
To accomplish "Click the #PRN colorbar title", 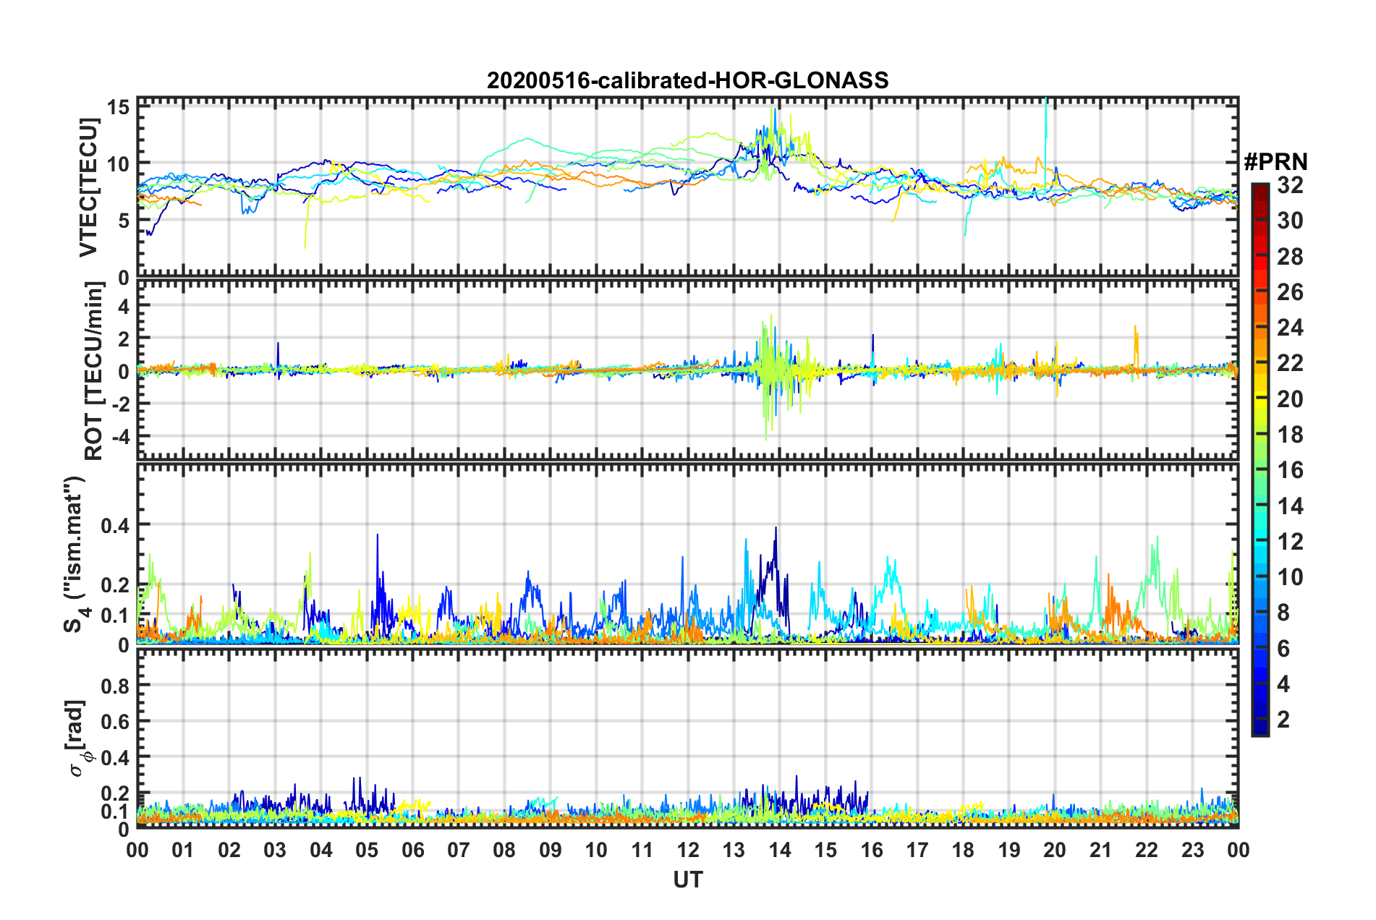I will click(x=1275, y=162).
